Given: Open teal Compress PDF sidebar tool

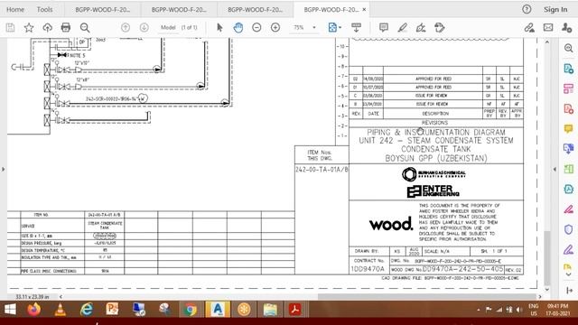Looking at the screenshot, I should tap(568, 189).
